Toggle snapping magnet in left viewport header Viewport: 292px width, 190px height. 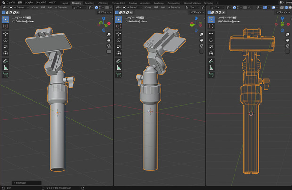click(x=96, y=8)
